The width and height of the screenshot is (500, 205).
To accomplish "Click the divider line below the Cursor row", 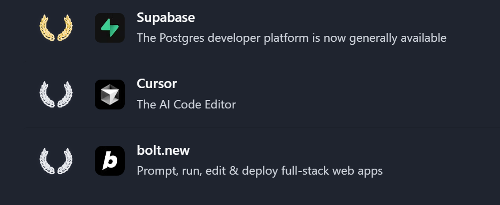I will (262, 127).
